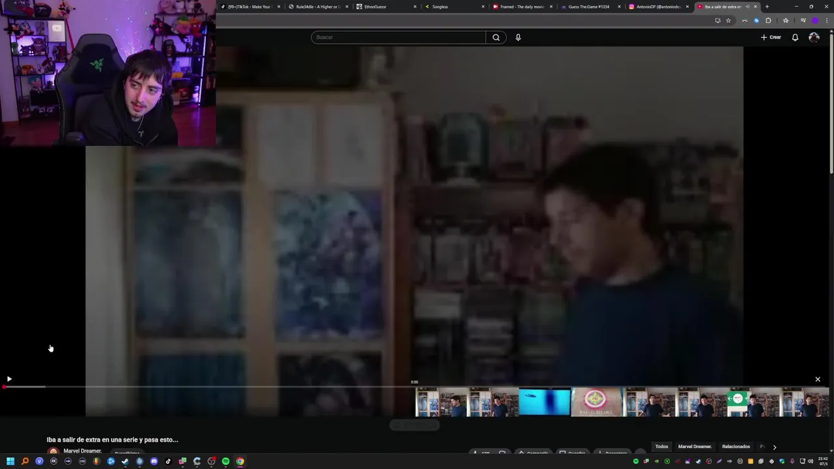
Task: Select the blue screen chapter thumbnail
Action: (545, 402)
